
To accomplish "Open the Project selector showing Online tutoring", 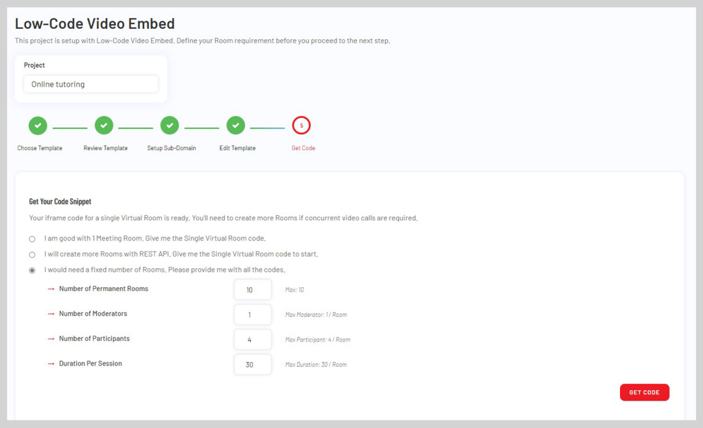I will [x=91, y=84].
